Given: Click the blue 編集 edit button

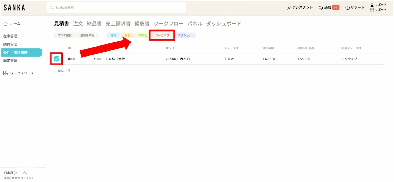Looking at the screenshot, I should click(x=113, y=35).
